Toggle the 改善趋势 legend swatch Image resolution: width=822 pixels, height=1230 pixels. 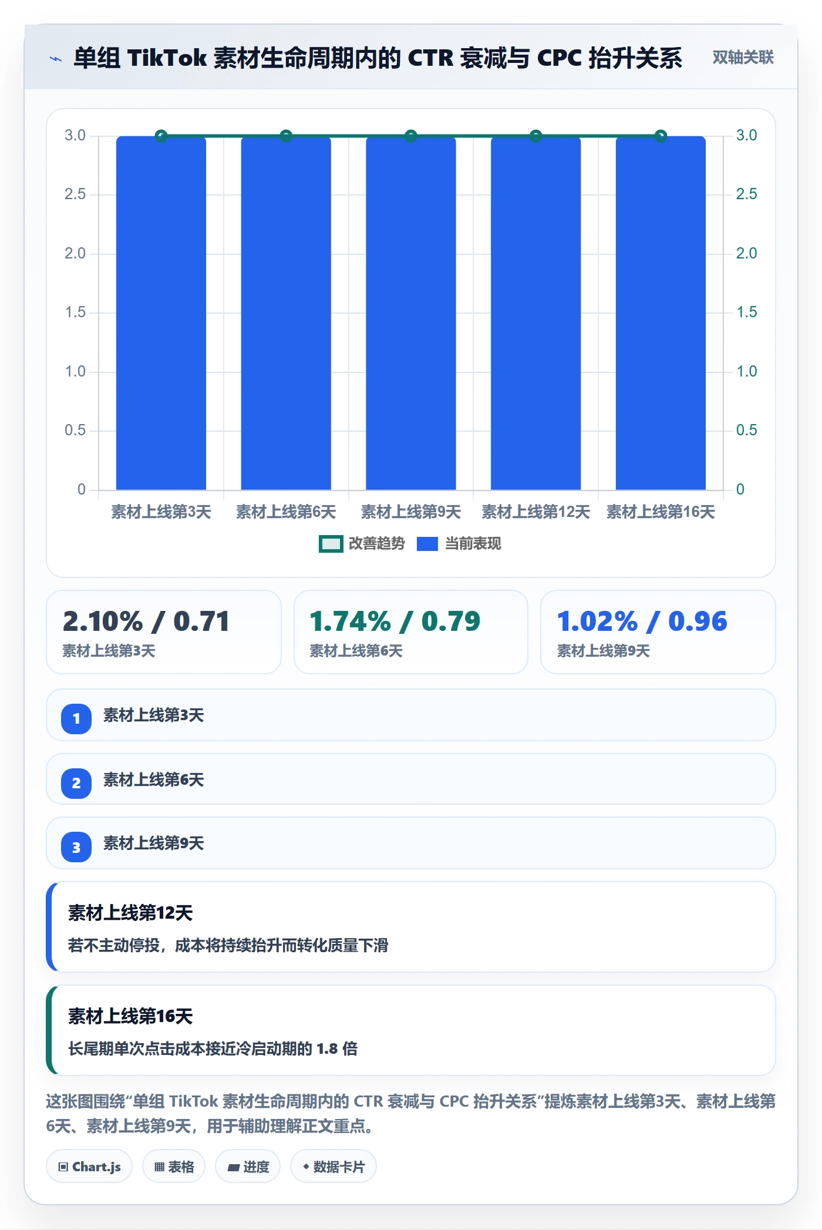click(x=331, y=544)
